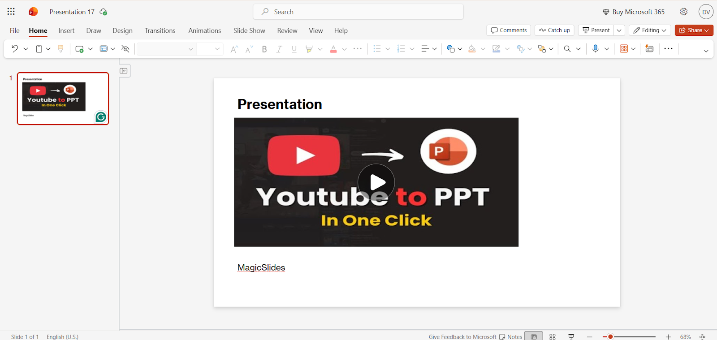Click the Add-ins icon with lightning bolt

(x=649, y=49)
